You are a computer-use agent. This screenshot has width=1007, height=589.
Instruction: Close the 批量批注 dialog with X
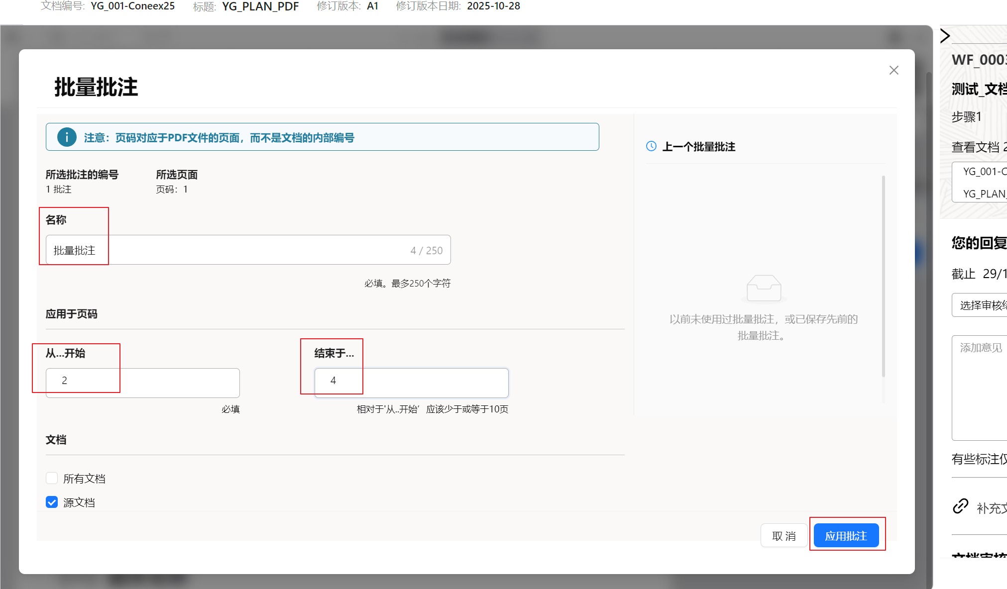894,70
